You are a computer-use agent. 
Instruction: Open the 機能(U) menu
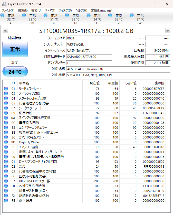pyautogui.click(x=36, y=10)
